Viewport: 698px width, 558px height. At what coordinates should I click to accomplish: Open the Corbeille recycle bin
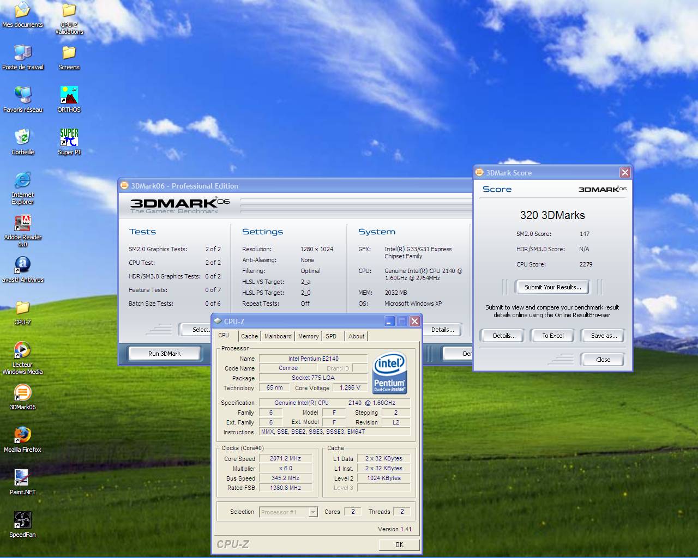[x=22, y=138]
